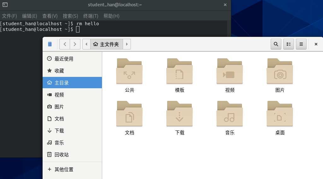Viewport: 323px width, 179px height.
Task: Open terminal 文件(F) menu
Action: 9,16
